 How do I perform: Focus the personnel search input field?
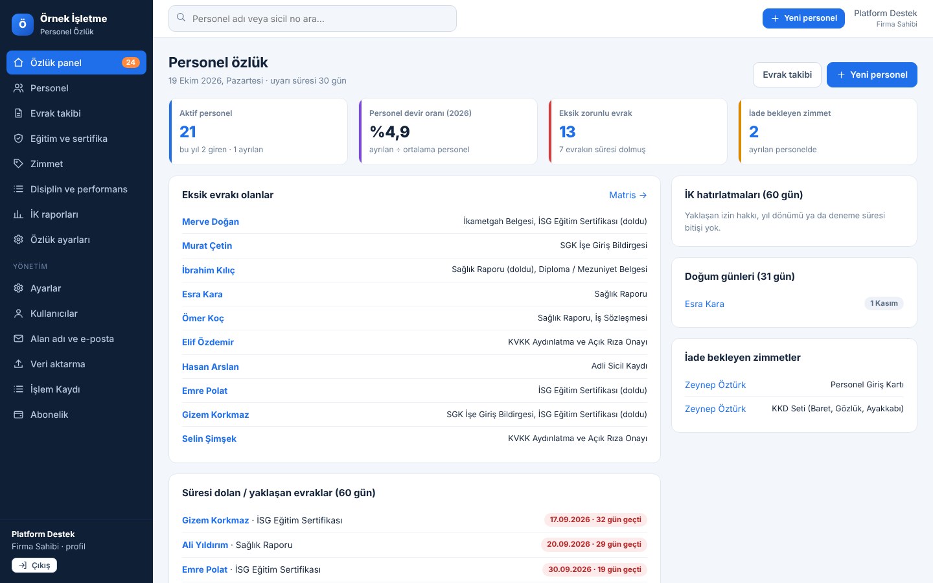(312, 18)
